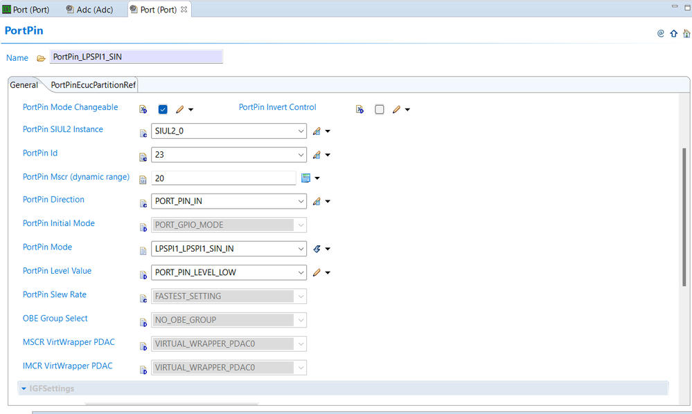This screenshot has height=414, width=692.
Task: Click pencil icon next to PortPin Mode Changeable
Action: coord(179,109)
